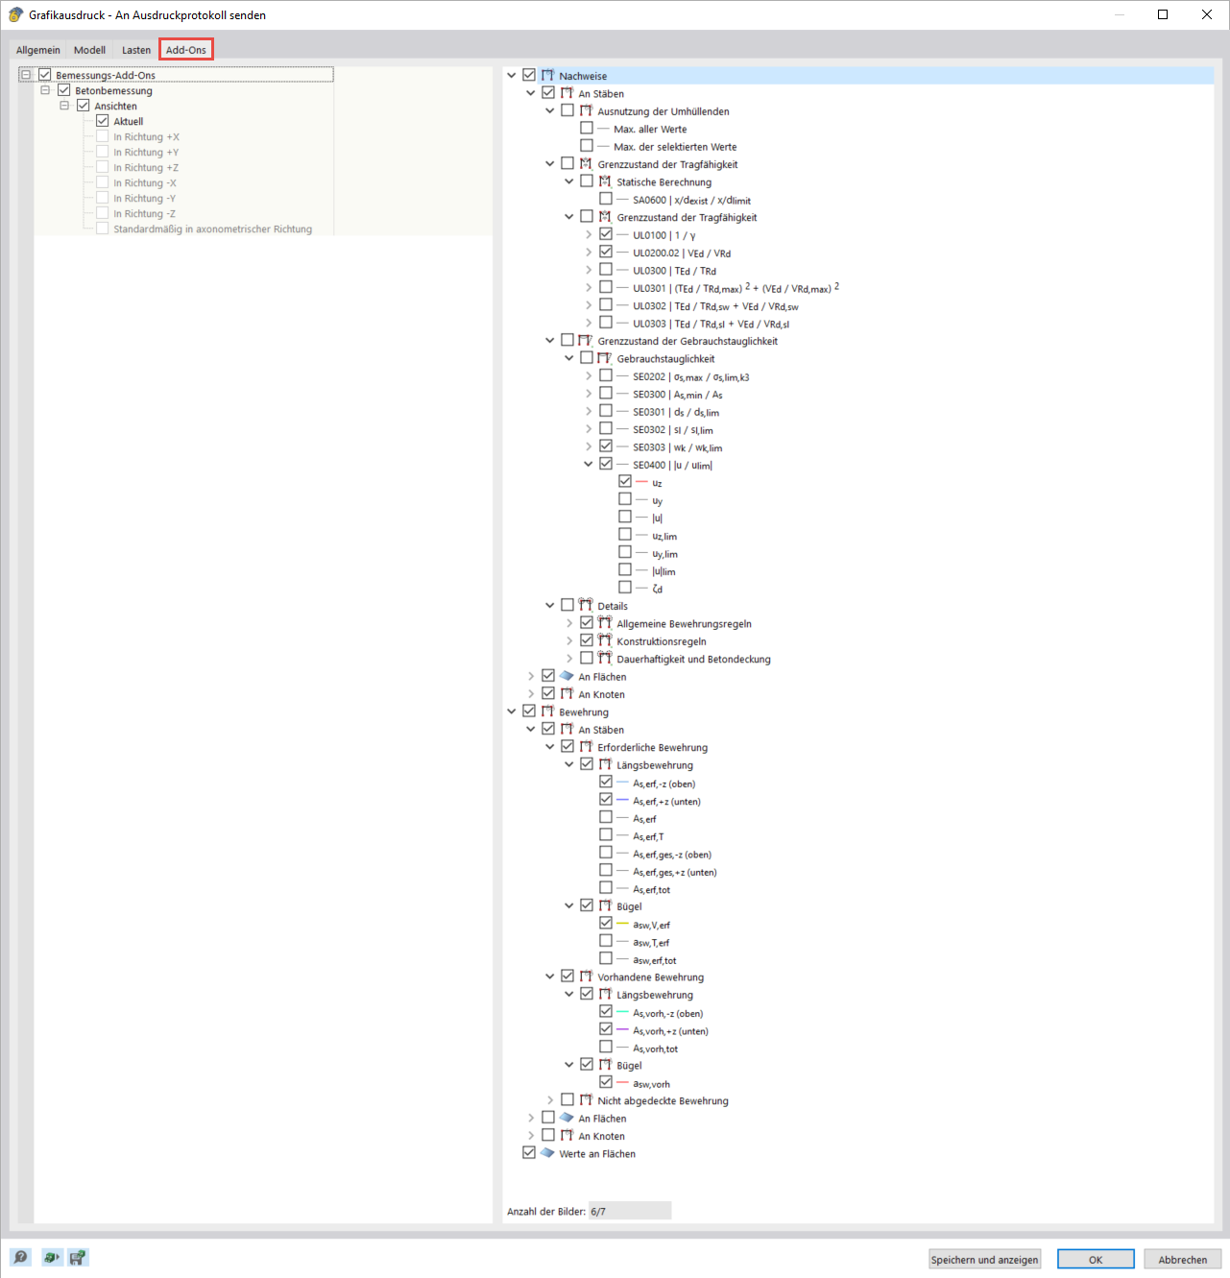Collapse the An Stäben branch under Nachweise
This screenshot has width=1230, height=1278.
click(x=530, y=92)
